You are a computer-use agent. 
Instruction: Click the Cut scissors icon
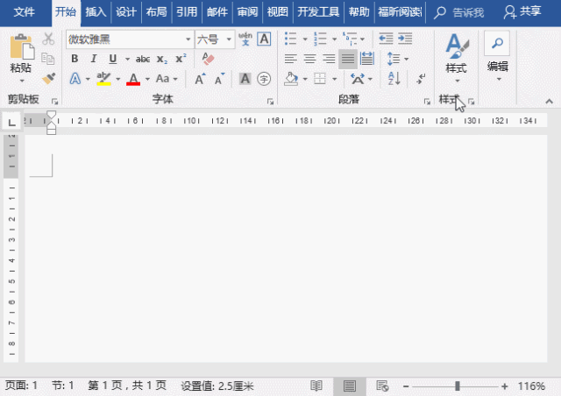(48, 39)
